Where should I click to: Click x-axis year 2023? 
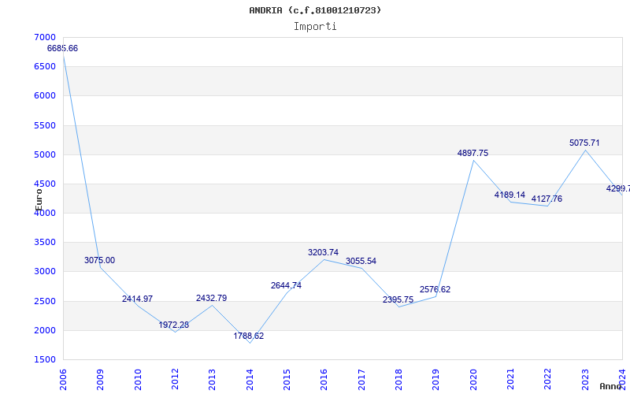(585, 380)
